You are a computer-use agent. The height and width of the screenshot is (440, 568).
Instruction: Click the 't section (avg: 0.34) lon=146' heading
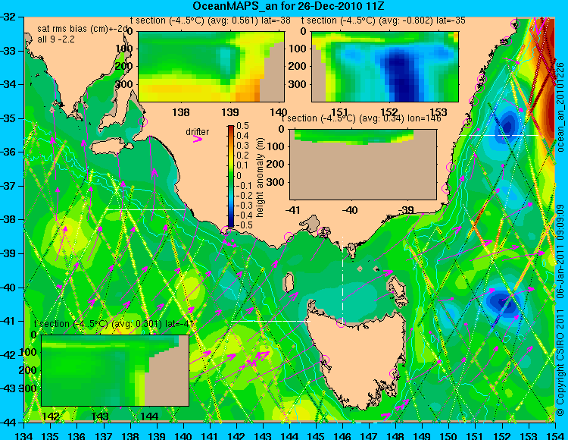click(x=361, y=118)
